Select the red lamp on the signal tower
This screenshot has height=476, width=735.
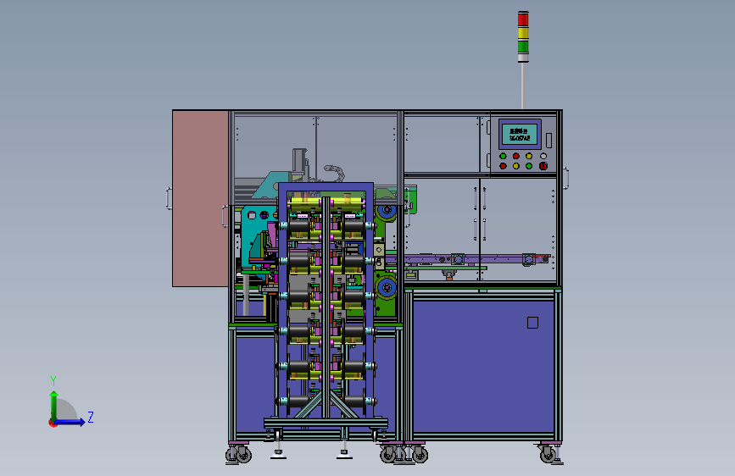coord(523,19)
